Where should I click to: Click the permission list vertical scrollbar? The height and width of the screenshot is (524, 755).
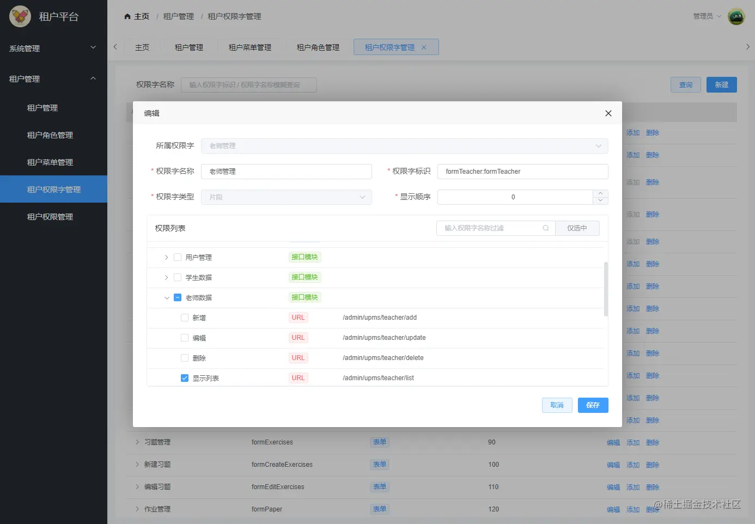coord(606,289)
